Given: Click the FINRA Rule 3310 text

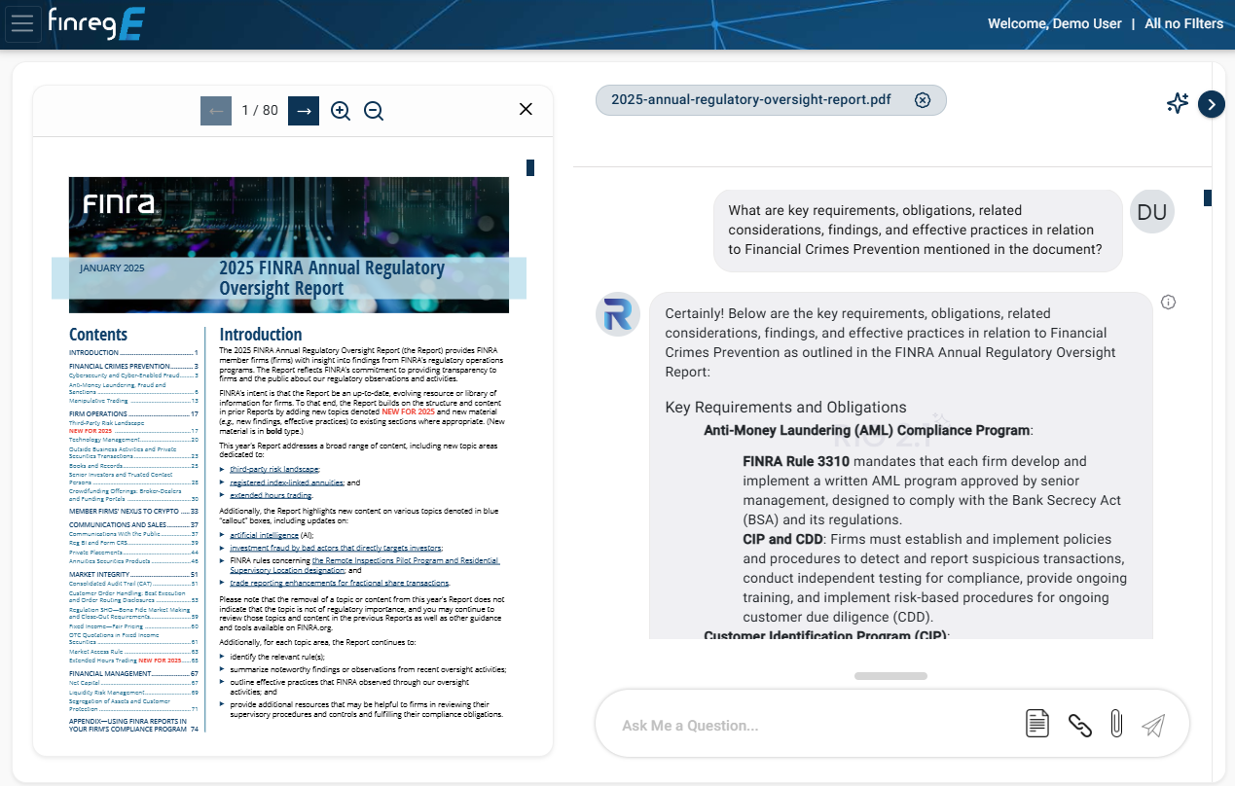Looking at the screenshot, I should (x=796, y=461).
